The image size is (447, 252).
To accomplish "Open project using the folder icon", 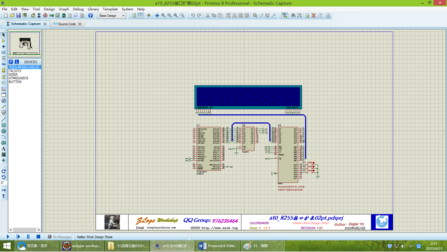I will 12,16.
